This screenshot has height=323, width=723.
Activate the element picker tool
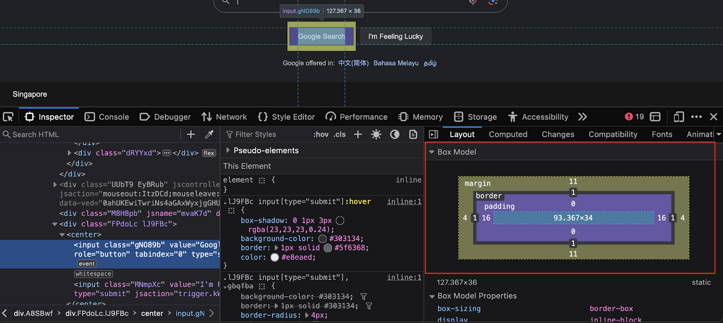coord(8,117)
